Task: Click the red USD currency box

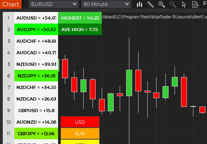Action: click(80, 122)
